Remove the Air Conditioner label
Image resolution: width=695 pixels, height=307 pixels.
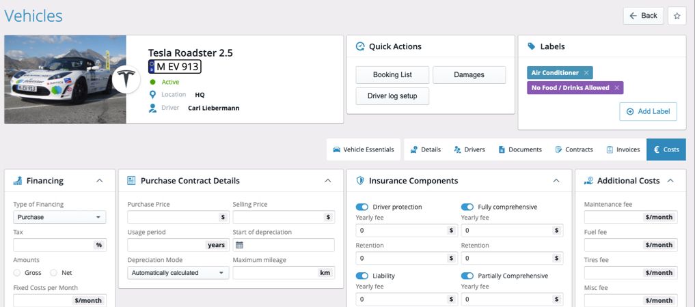pos(586,72)
